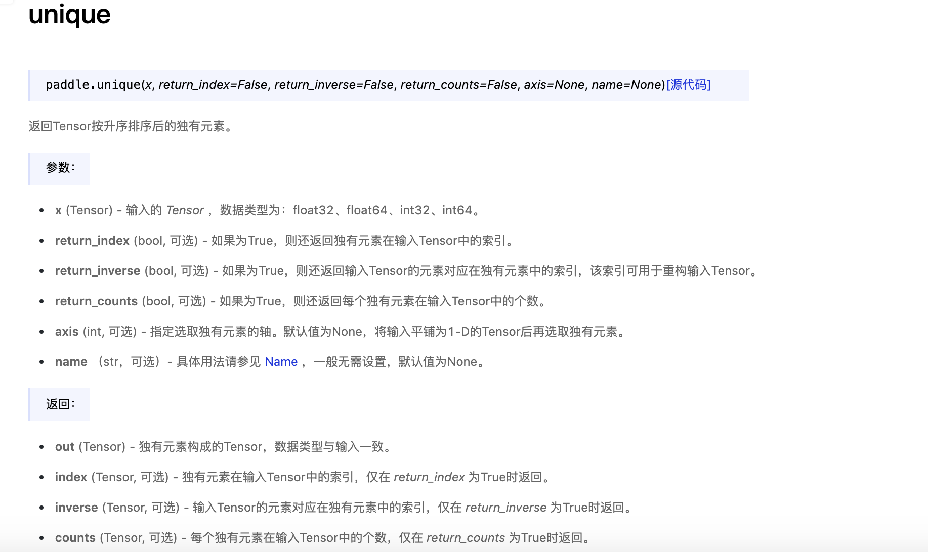Click return_counts=False in the signature
This screenshot has width=928, height=552.
coord(459,85)
